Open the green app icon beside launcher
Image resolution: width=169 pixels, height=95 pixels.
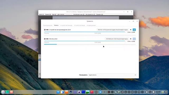point(7,92)
